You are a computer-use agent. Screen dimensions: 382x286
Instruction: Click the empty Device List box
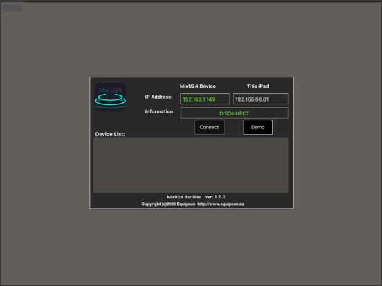click(x=190, y=166)
